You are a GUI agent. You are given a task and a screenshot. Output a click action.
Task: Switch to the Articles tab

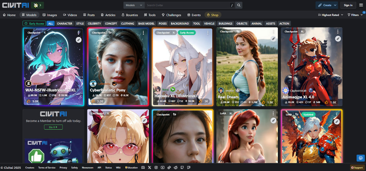(108, 15)
